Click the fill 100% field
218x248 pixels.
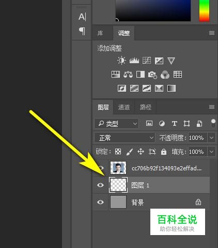click(x=197, y=152)
